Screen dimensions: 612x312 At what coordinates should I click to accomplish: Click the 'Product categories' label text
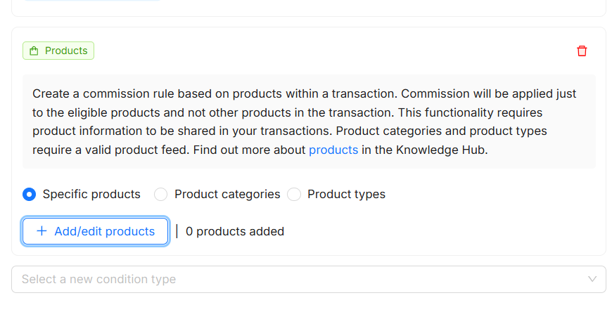(227, 195)
